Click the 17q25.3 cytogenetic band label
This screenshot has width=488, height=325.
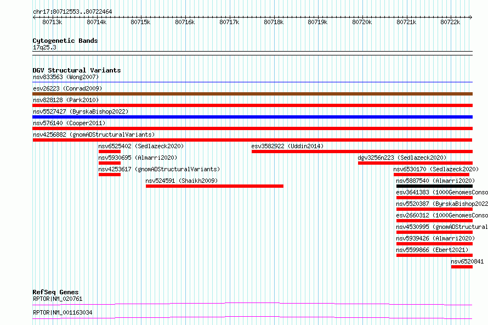[44, 47]
